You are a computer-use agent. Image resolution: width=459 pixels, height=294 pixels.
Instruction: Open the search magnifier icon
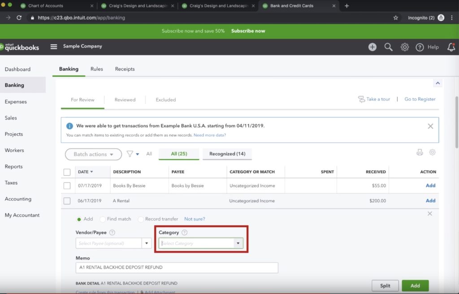(x=389, y=47)
